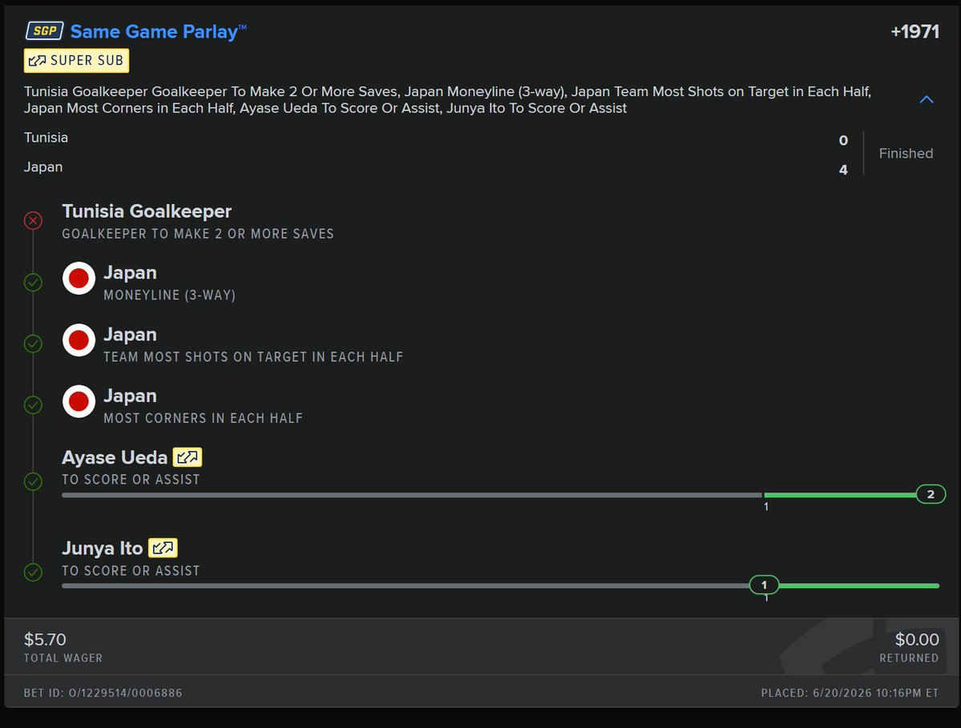The height and width of the screenshot is (728, 961).
Task: Click the red X lost-leg icon
Action: [33, 221]
